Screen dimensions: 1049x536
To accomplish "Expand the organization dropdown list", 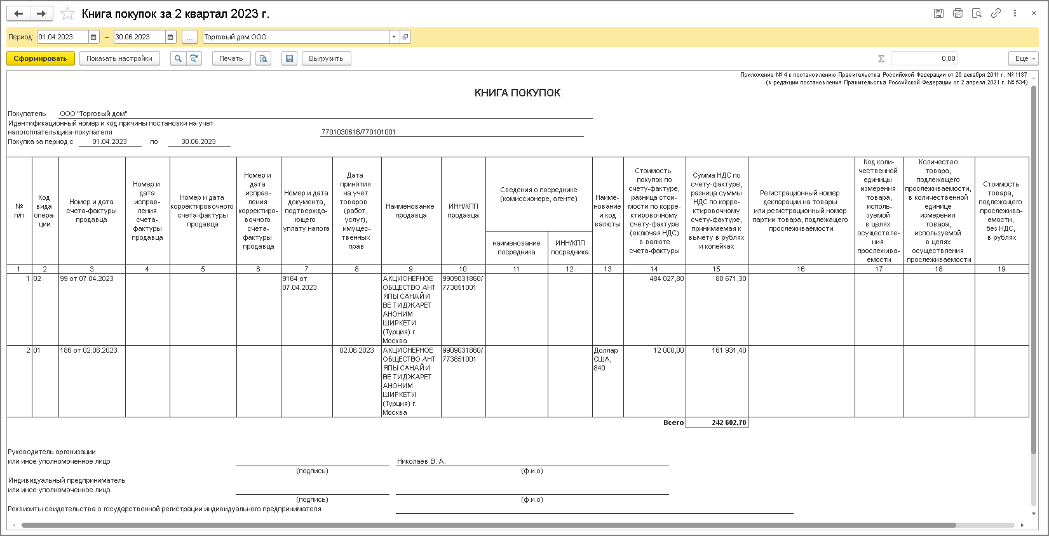I will coord(394,37).
